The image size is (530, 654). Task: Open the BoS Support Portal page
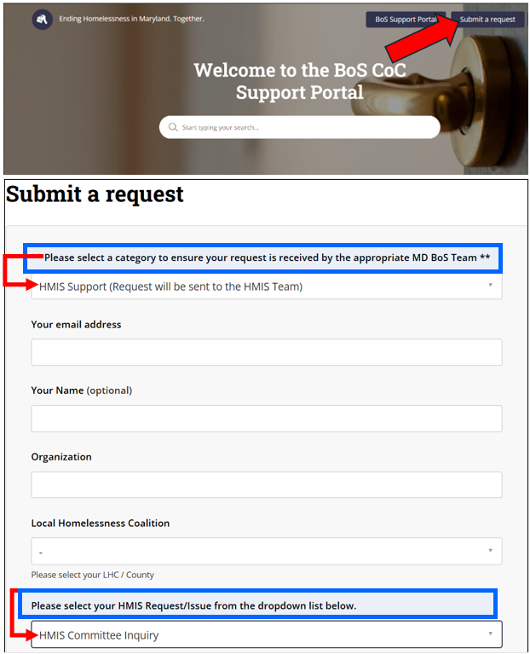[406, 19]
